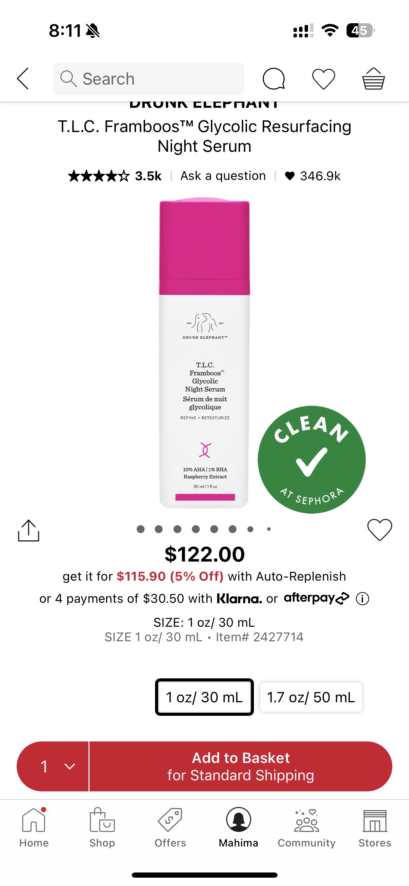Screen dimensions: 409x886
Task: Open Afterpay info icon
Action: click(363, 599)
